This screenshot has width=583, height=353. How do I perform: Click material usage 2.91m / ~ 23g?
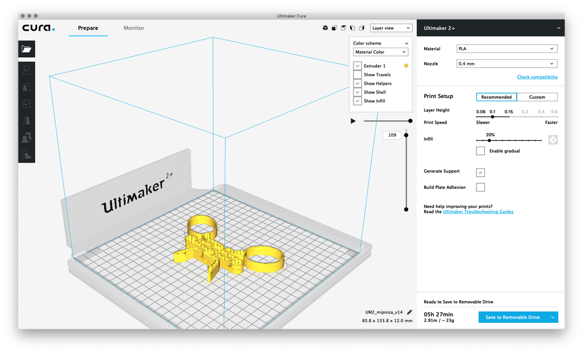(439, 320)
